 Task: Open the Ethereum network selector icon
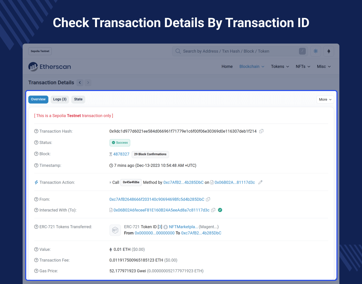(x=328, y=51)
